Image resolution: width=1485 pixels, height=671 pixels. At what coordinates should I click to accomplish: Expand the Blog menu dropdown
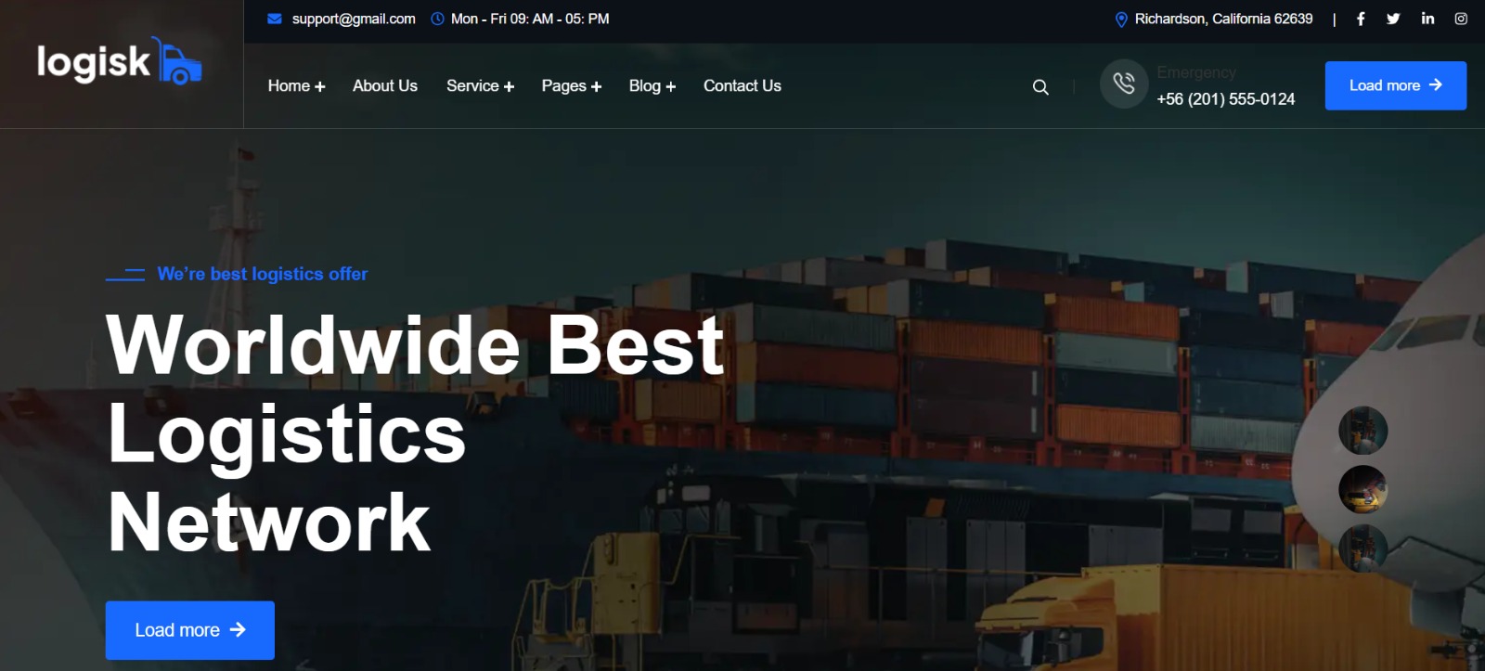coord(652,86)
